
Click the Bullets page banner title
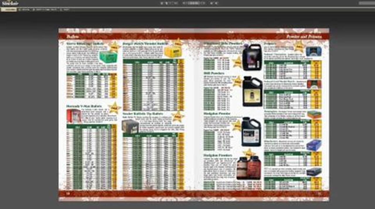point(73,37)
